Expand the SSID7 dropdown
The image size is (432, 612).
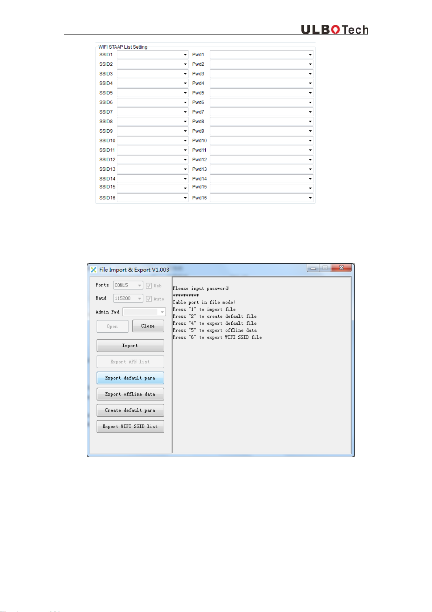(x=185, y=112)
